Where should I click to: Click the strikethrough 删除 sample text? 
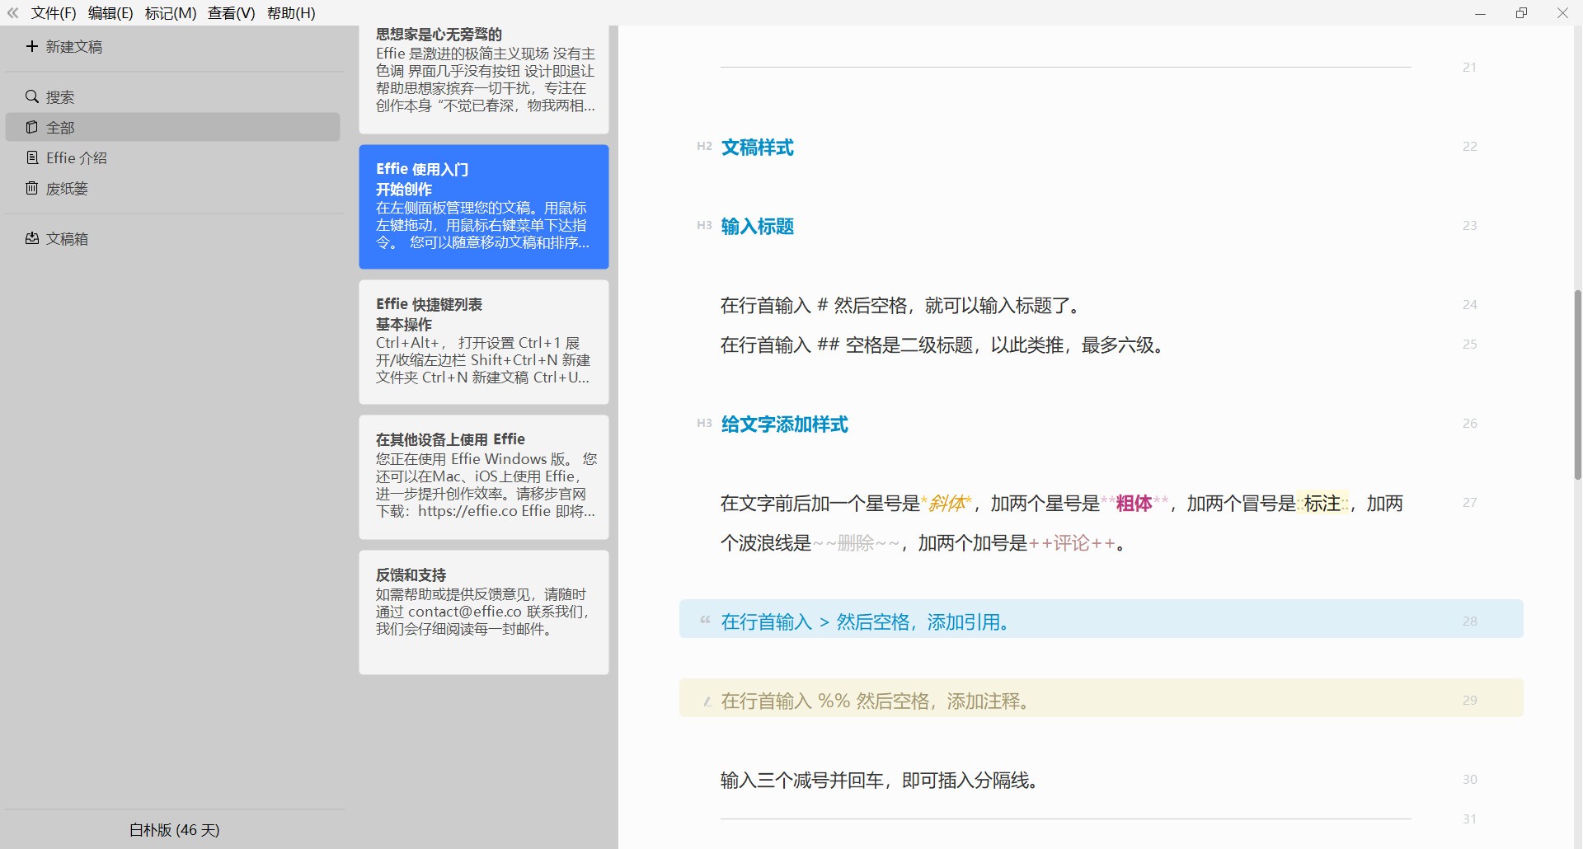[855, 542]
